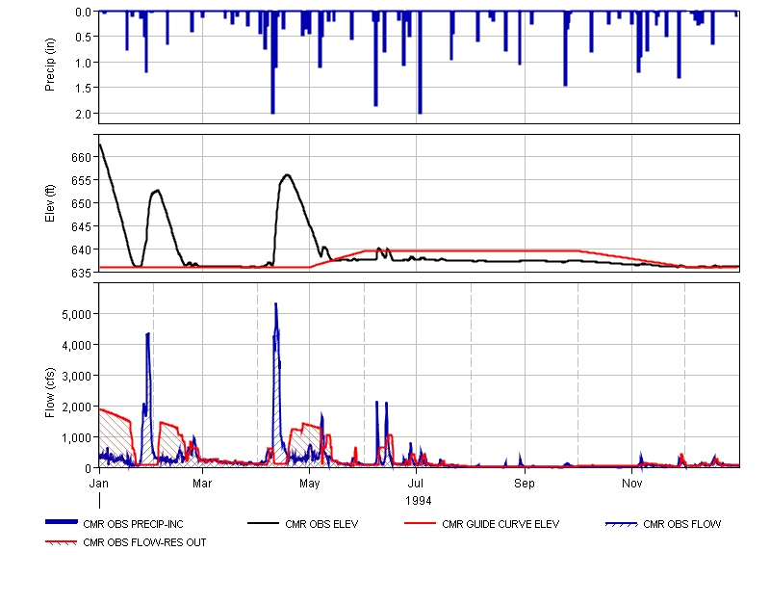Click the 1994 year label below the axis
770x604 pixels.
[418, 501]
